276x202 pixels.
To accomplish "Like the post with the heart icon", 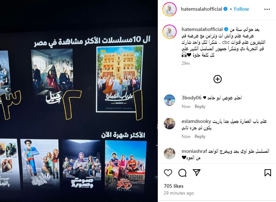I will 168,173.
